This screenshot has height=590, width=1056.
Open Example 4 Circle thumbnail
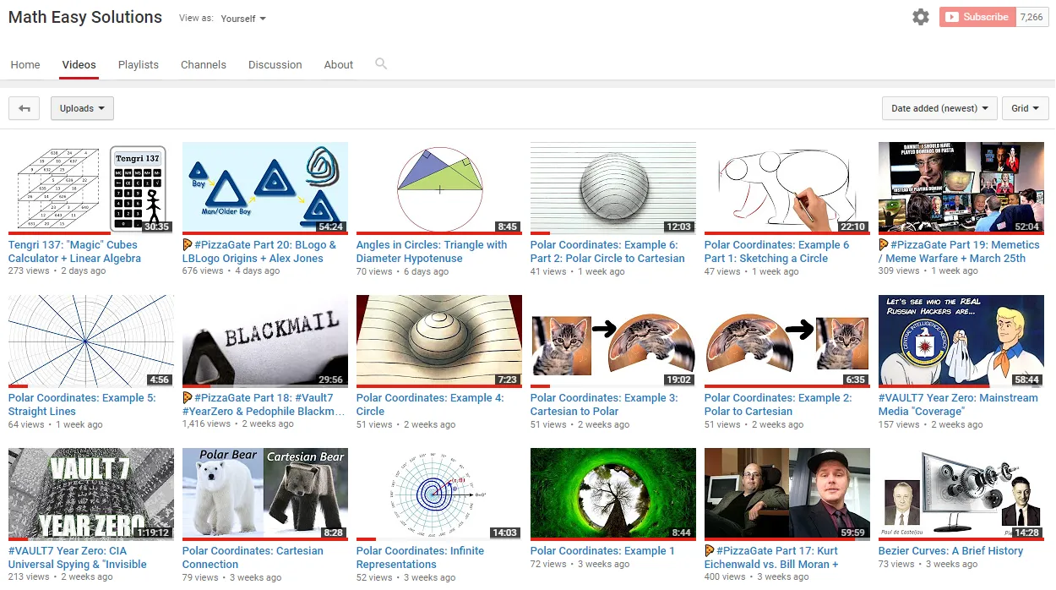coord(439,341)
